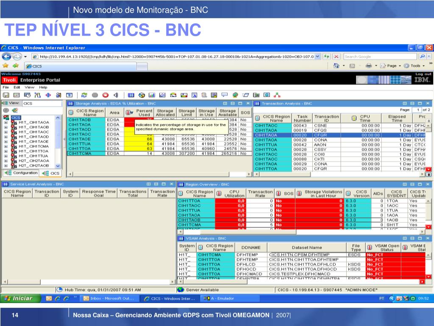The height and width of the screenshot is (326, 434).
Task: Select the Plot Chart view toolbar icon
Action: tap(162, 95)
